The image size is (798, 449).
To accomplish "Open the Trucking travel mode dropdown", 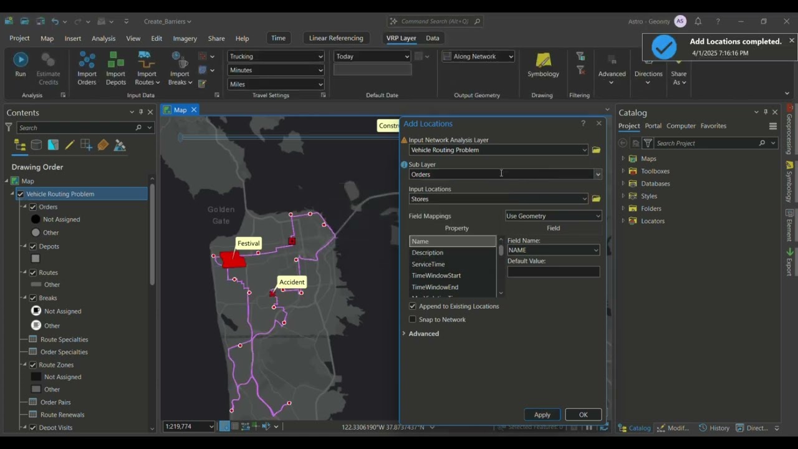I will [276, 56].
